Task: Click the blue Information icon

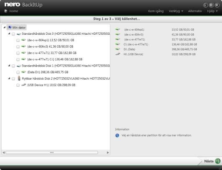Action: click(x=117, y=135)
